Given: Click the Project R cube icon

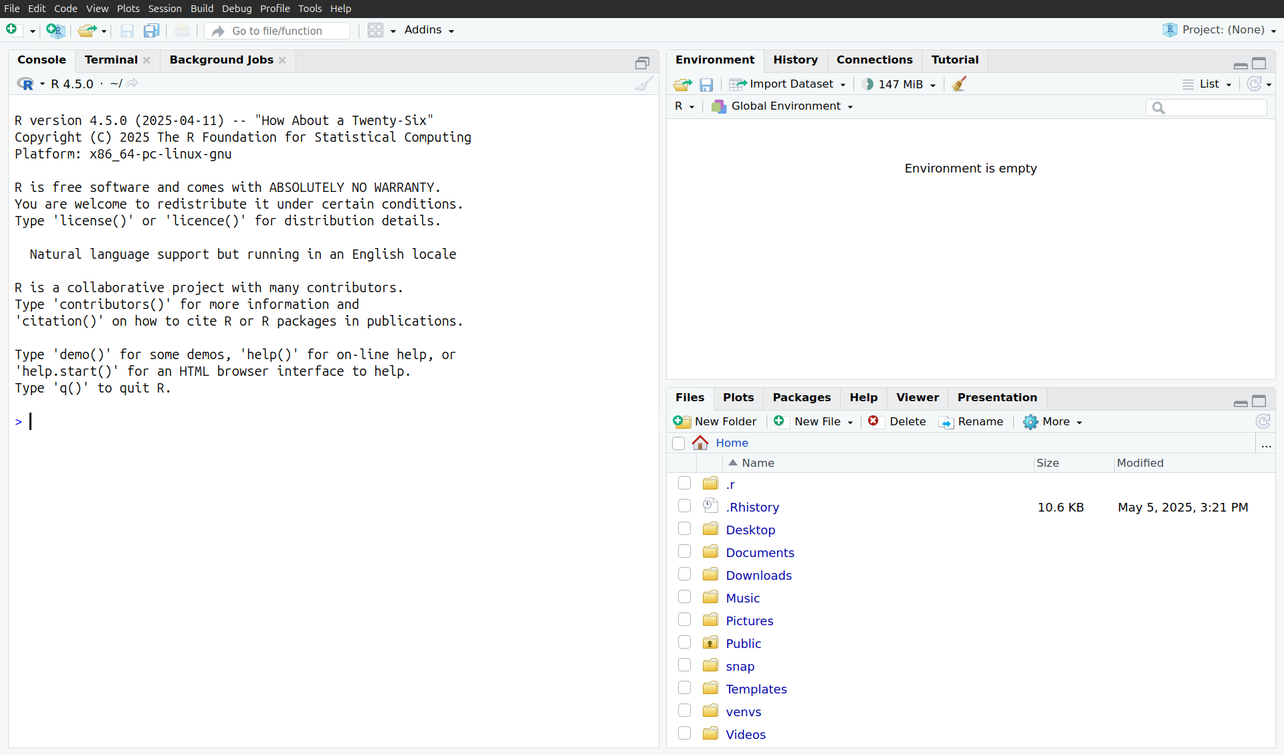Looking at the screenshot, I should click(x=1170, y=30).
